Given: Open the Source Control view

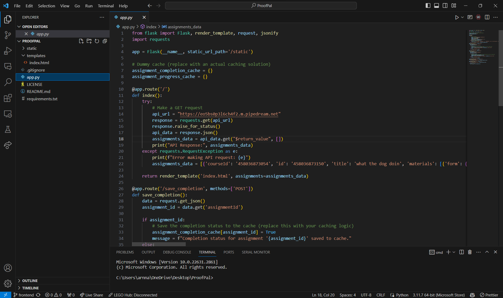Looking at the screenshot, I should (x=8, y=35).
